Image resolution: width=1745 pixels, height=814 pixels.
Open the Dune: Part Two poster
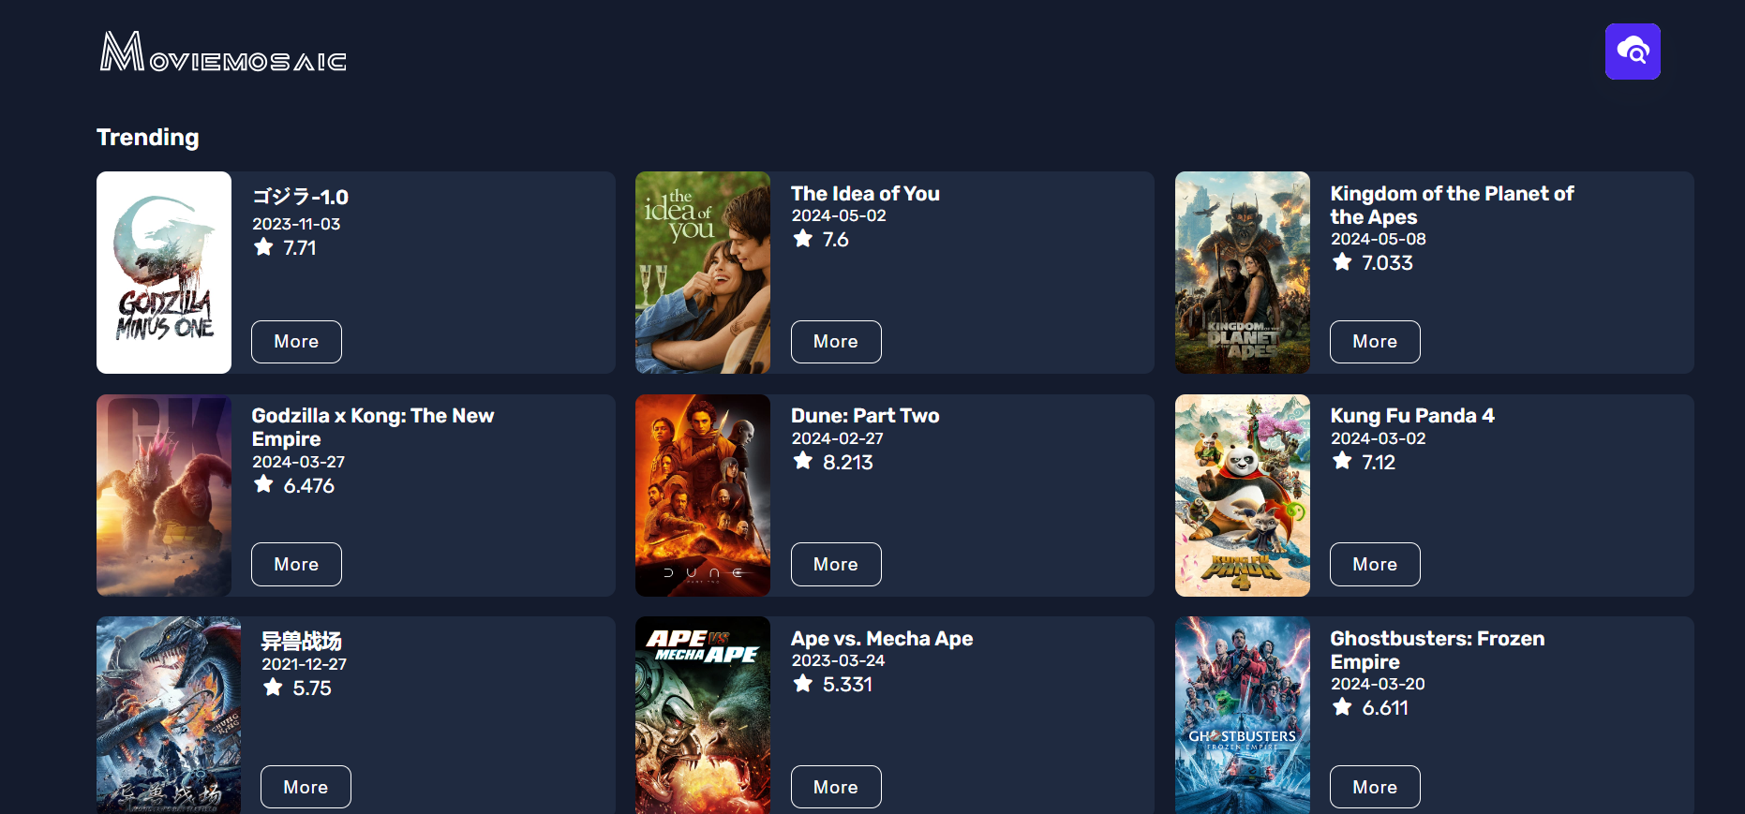pyautogui.click(x=703, y=496)
